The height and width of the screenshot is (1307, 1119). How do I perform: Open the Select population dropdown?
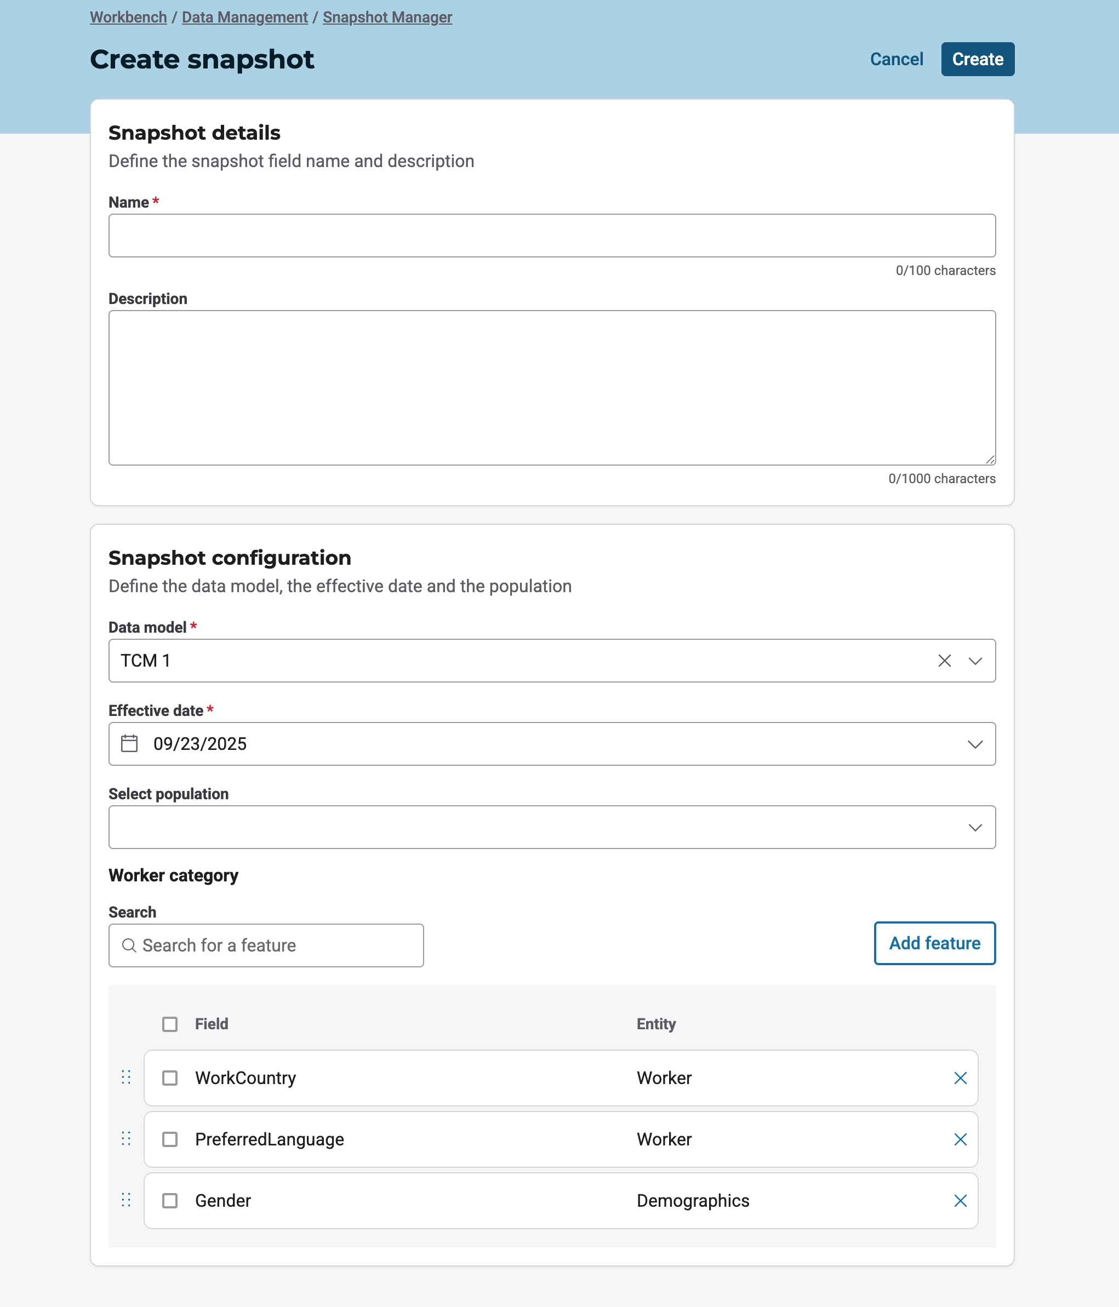(x=975, y=827)
